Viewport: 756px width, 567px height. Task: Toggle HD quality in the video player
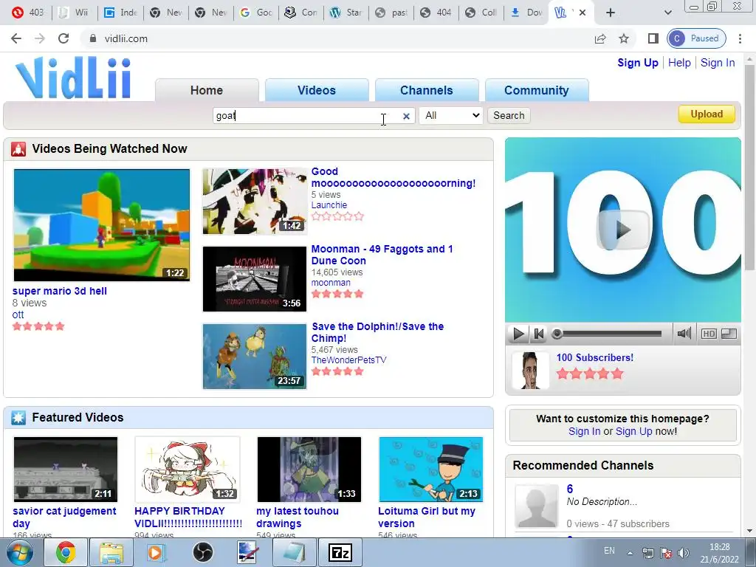708,334
